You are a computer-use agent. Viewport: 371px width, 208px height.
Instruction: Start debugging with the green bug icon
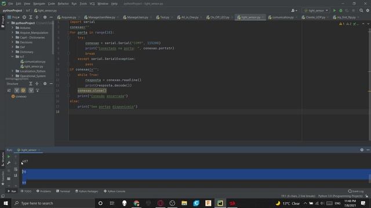pos(341,10)
